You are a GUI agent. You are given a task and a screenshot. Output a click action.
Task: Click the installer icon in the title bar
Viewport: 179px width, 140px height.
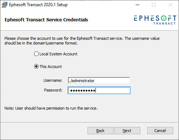[4, 5]
